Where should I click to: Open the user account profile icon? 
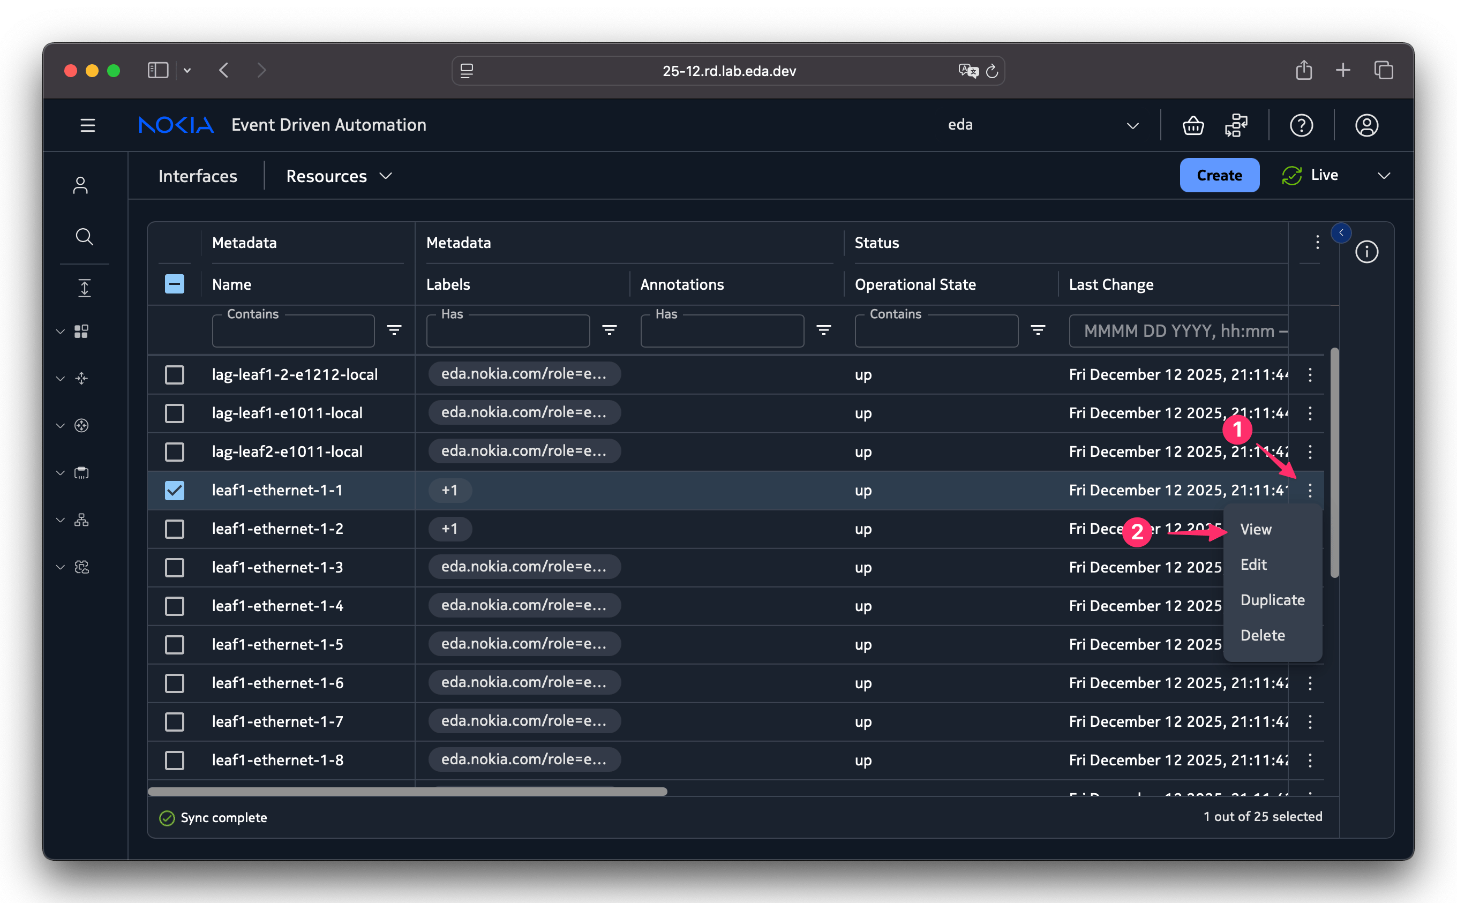1366,125
